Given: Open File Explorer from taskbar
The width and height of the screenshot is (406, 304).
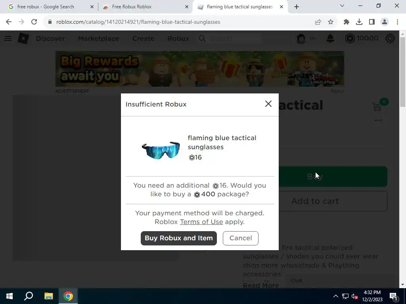Looking at the screenshot, I should pos(48,296).
